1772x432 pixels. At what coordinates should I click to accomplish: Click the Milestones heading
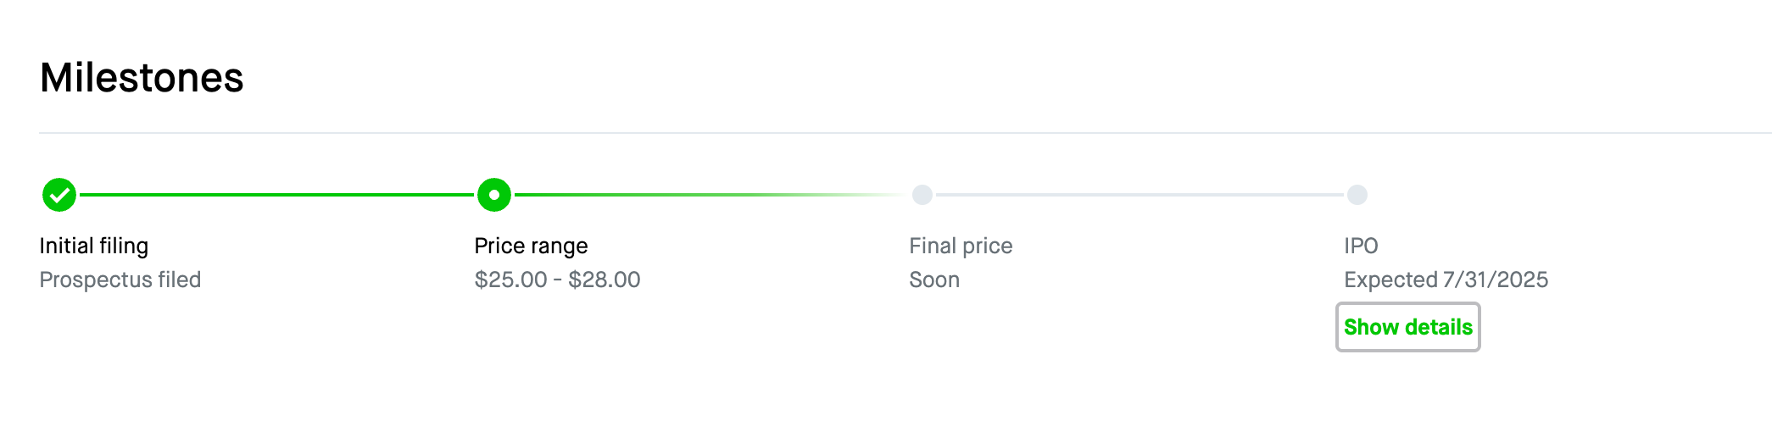point(142,78)
